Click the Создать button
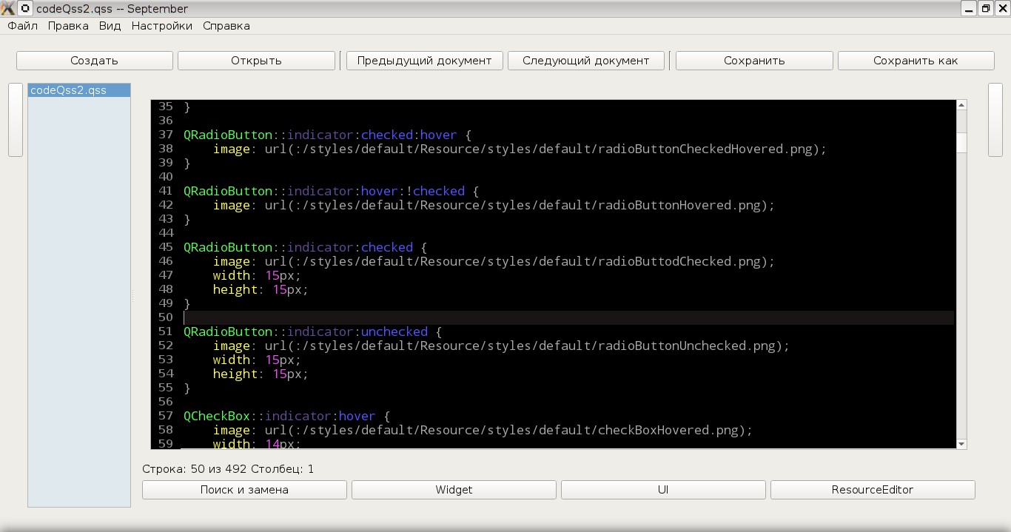 click(95, 61)
